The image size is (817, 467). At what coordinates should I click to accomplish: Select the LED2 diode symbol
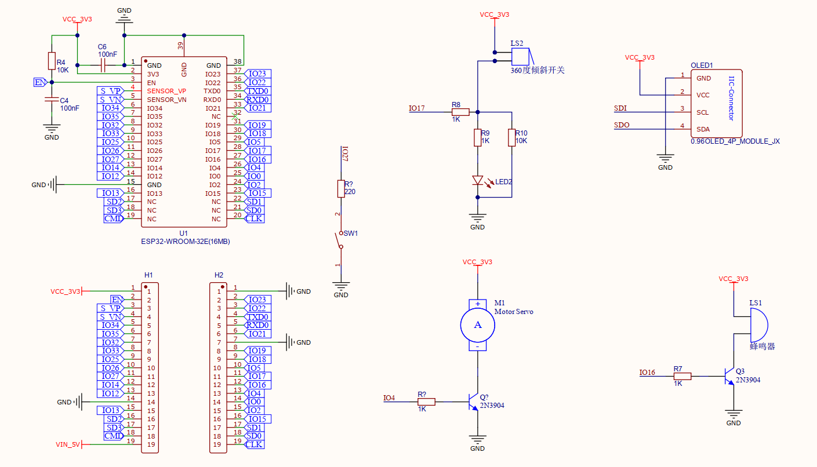(x=478, y=181)
